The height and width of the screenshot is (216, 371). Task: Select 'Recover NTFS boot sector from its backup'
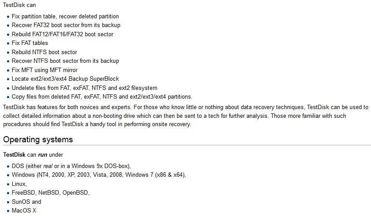pos(65,61)
